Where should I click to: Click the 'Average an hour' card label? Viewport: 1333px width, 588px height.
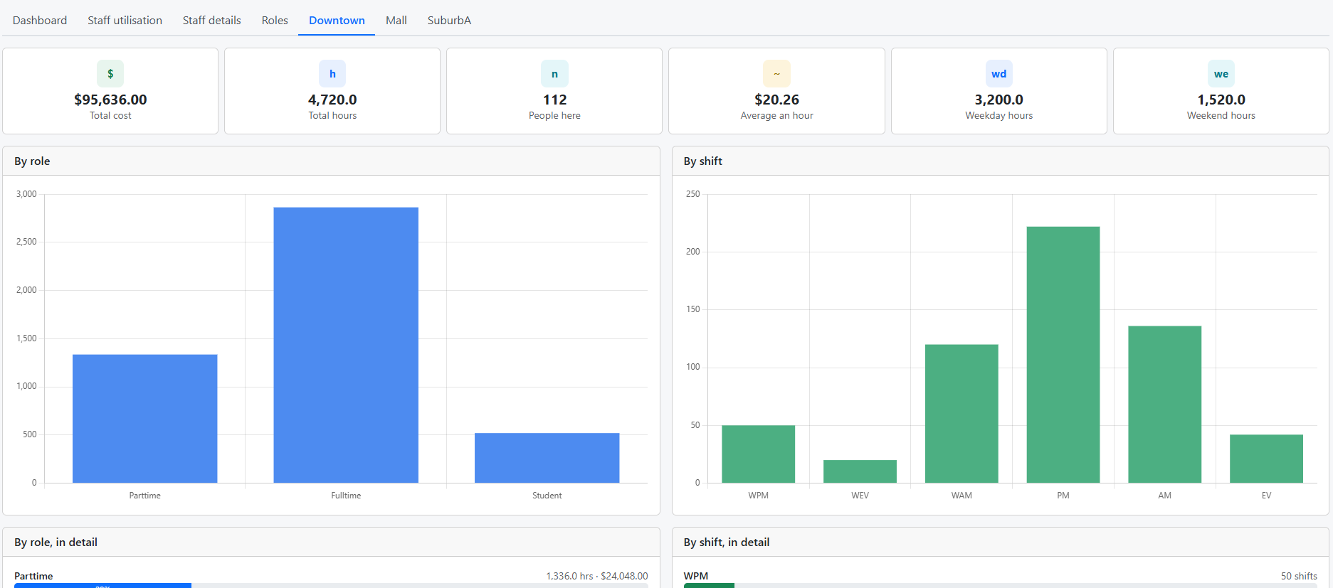click(x=776, y=115)
